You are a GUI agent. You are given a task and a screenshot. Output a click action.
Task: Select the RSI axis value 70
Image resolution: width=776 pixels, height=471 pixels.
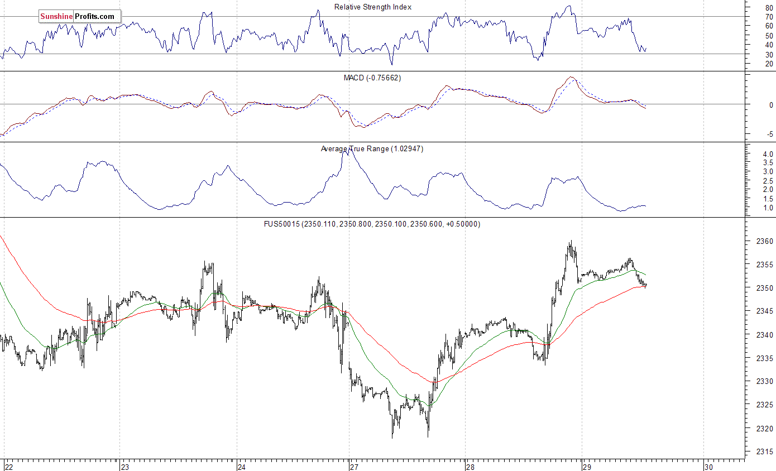(x=769, y=17)
